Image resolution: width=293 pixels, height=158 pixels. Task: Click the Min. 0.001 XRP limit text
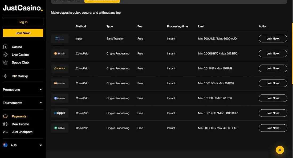click(218, 113)
